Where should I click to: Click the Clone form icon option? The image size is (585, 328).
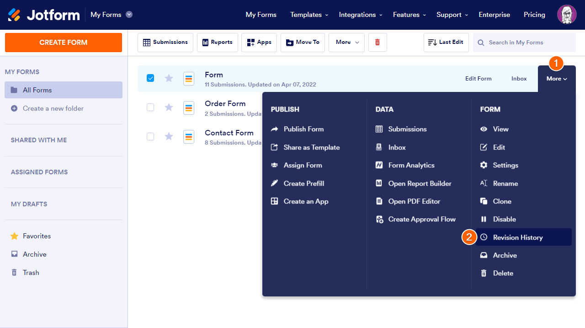(484, 201)
